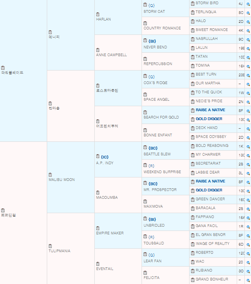Click the clipboard icon beside EL GRAN SENOR

pyautogui.click(x=192, y=235)
